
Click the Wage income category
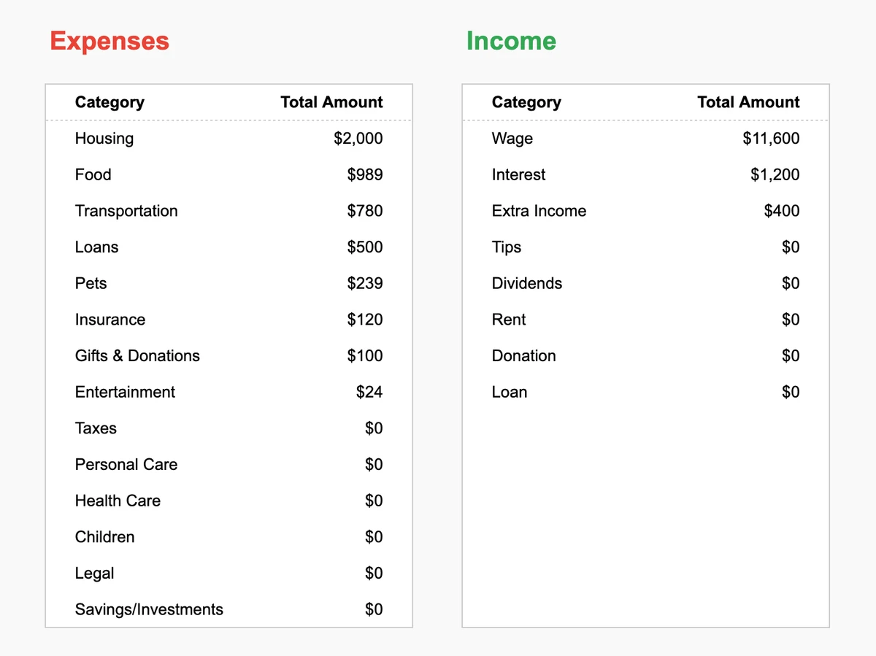point(512,139)
